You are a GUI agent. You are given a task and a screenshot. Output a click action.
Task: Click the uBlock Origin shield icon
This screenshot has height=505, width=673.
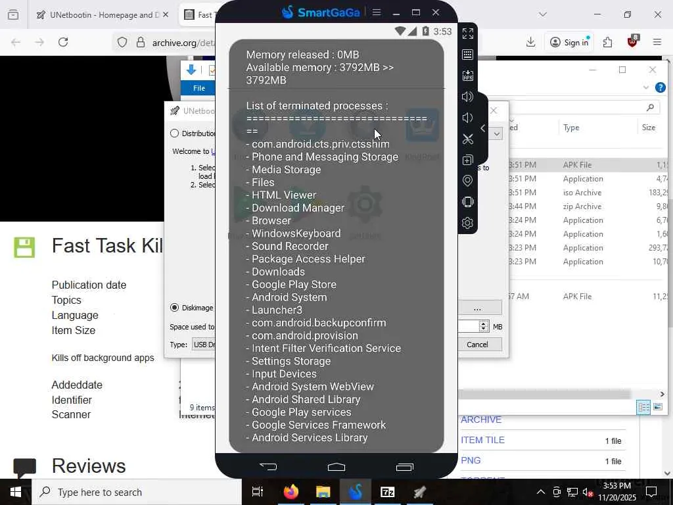click(632, 41)
